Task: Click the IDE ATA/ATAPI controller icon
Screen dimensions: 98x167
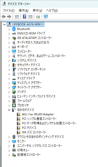Action: click(x=14, y=38)
